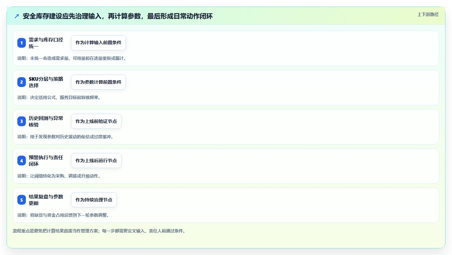
Task: Click the note 说明：将缺货与资金占用反馈
Action: coord(63,215)
